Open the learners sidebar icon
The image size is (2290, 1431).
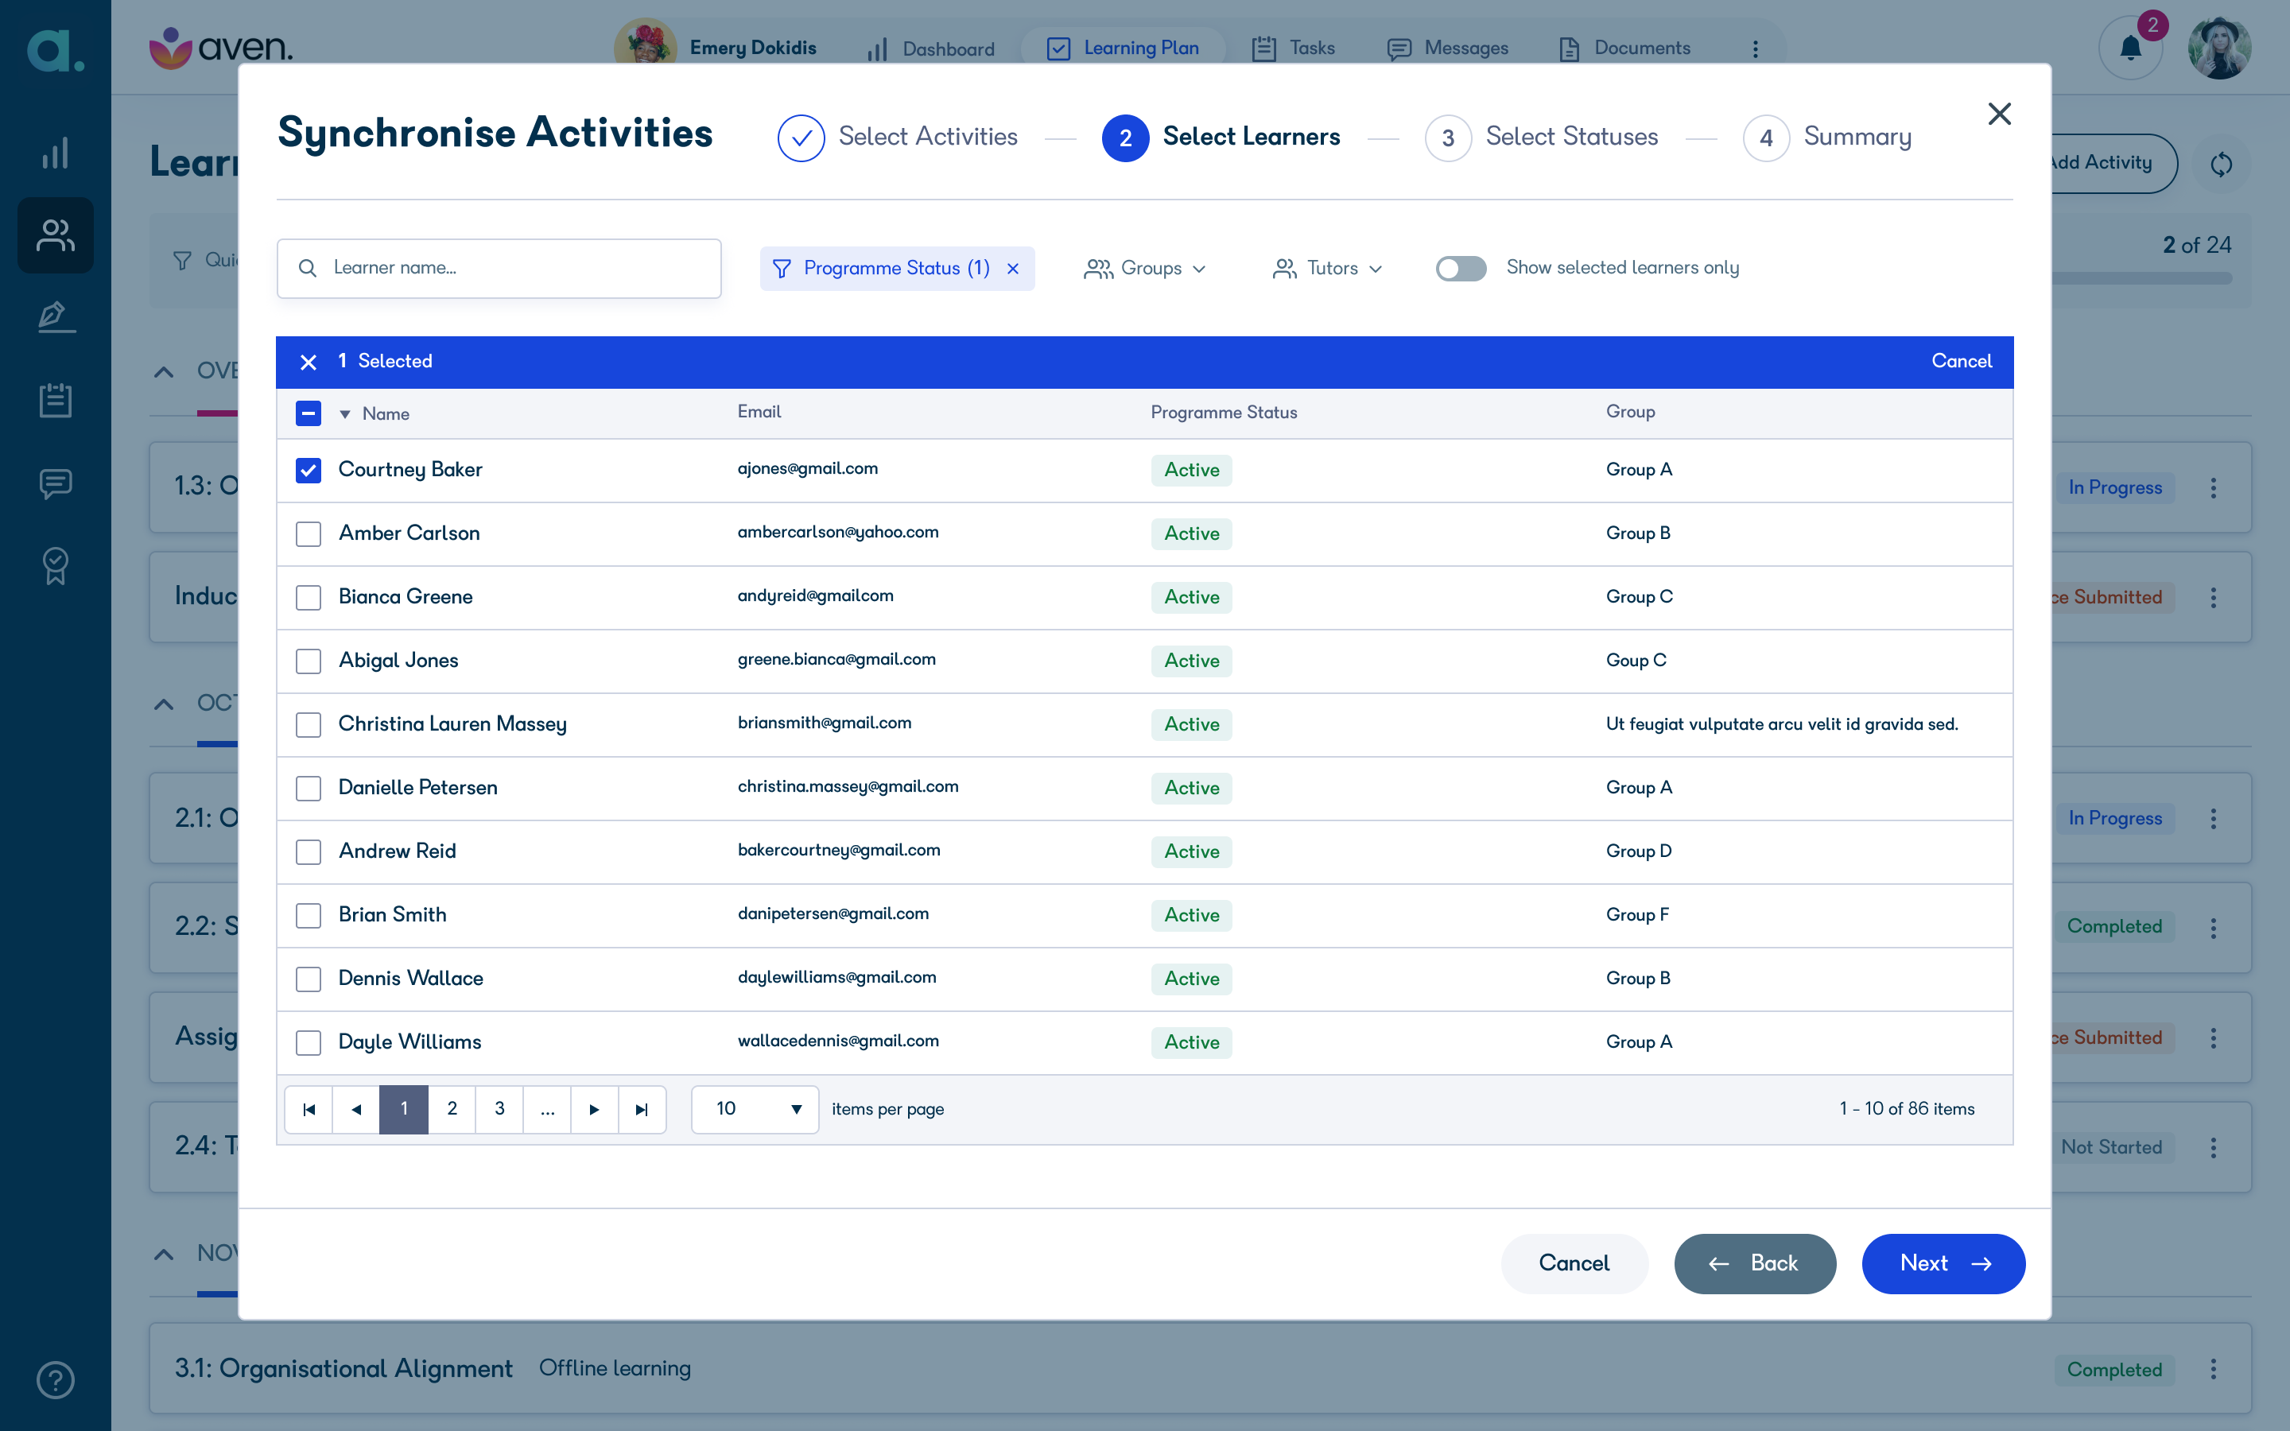pyautogui.click(x=55, y=235)
